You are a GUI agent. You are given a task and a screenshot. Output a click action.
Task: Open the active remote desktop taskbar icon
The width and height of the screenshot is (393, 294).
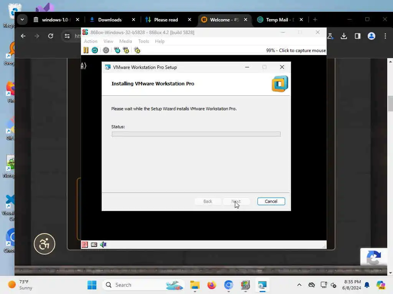click(x=263, y=285)
